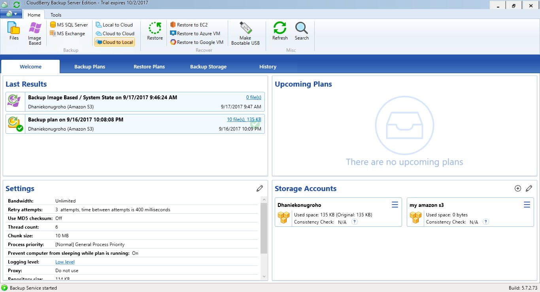Image resolution: width=540 pixels, height=292 pixels.
Task: Click Restore to Google VM
Action: [x=196, y=42]
